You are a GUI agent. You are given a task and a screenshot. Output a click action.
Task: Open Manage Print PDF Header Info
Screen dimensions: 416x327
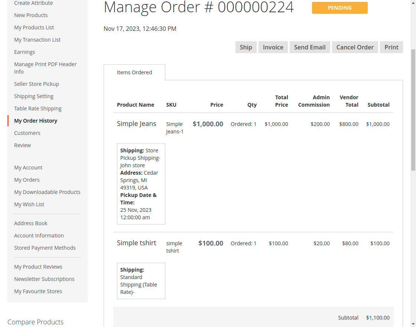45,68
